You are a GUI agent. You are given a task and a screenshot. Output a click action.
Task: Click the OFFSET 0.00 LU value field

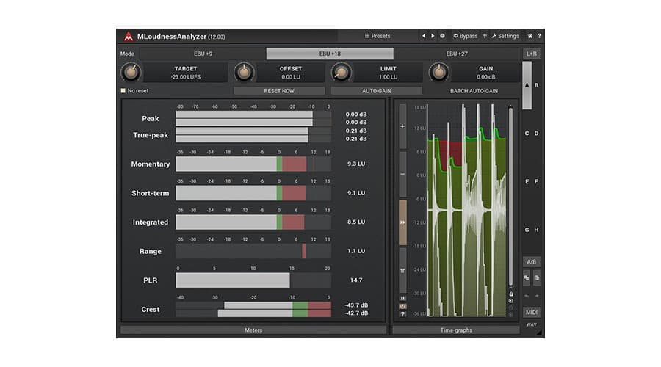click(x=291, y=73)
